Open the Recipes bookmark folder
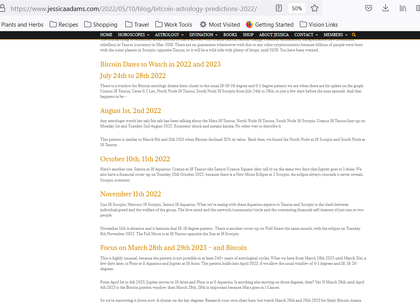This screenshot has width=420, height=304. pyautogui.click(x=64, y=24)
